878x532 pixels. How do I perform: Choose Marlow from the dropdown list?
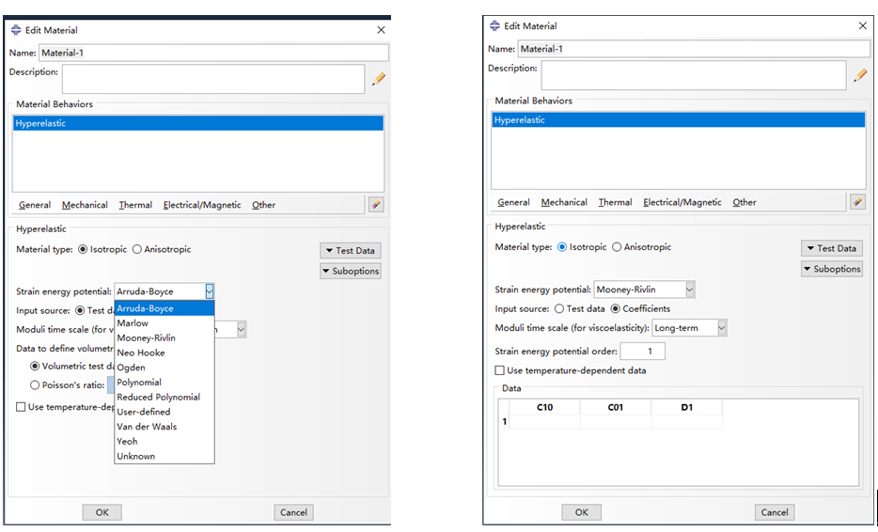click(x=165, y=323)
